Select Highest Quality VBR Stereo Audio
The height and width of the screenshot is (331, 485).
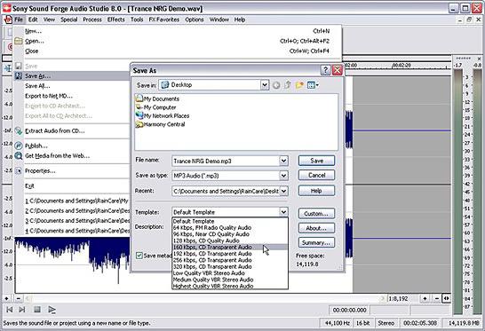[x=230, y=286]
